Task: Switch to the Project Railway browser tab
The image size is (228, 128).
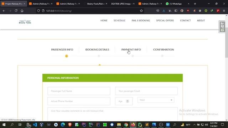Action: pyautogui.click(x=14, y=4)
